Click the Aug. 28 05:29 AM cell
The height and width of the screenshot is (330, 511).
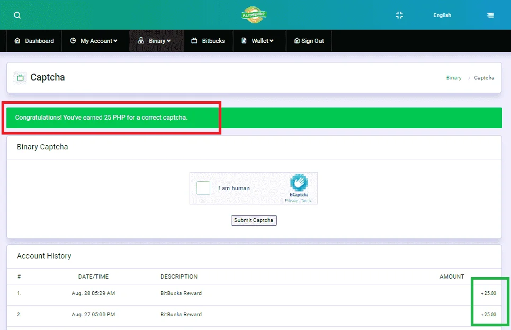click(x=93, y=293)
